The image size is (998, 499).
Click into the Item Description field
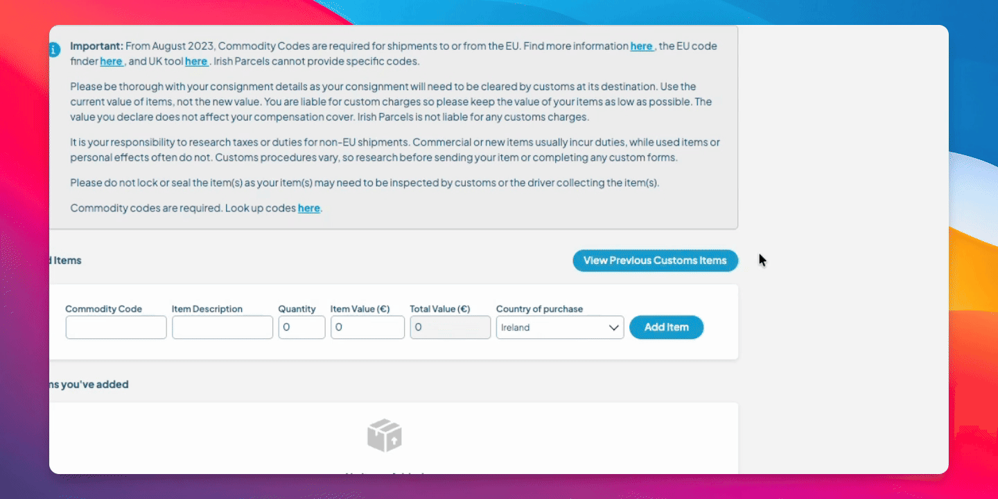pos(222,327)
